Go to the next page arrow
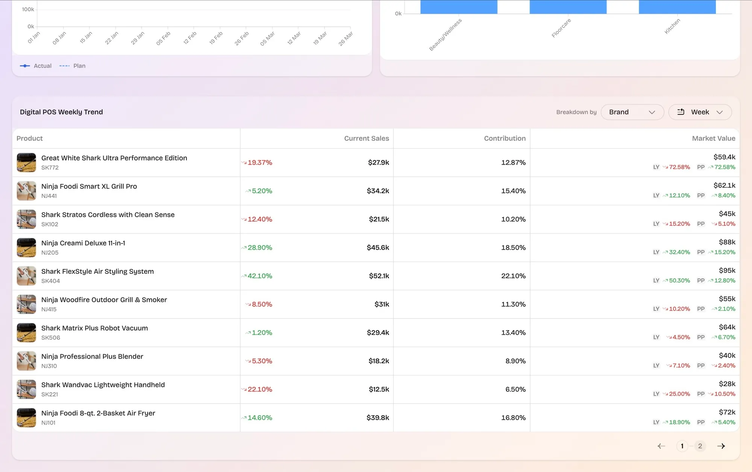 click(x=721, y=446)
